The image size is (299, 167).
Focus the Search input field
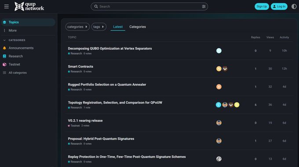coord(149,7)
